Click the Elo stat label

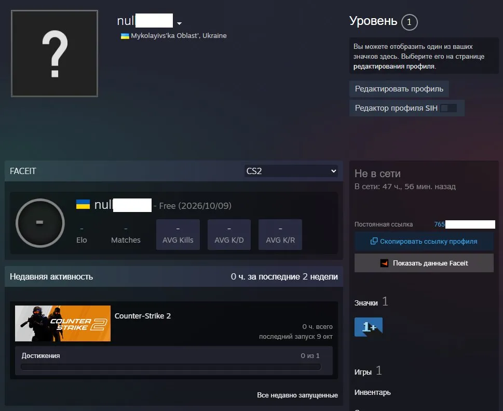[81, 240]
